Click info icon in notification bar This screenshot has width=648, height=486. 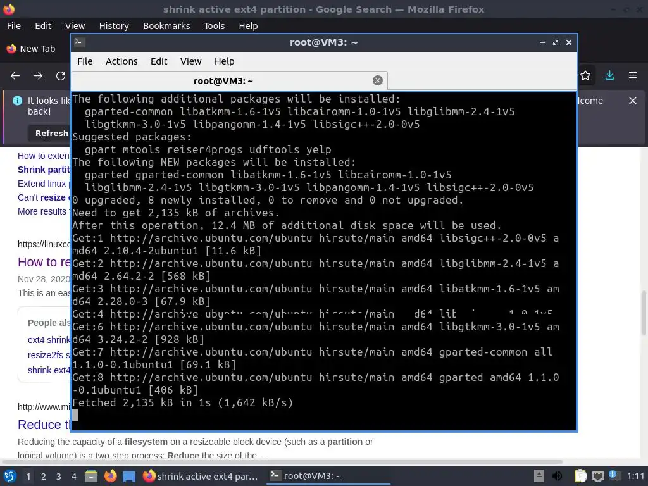click(x=17, y=101)
